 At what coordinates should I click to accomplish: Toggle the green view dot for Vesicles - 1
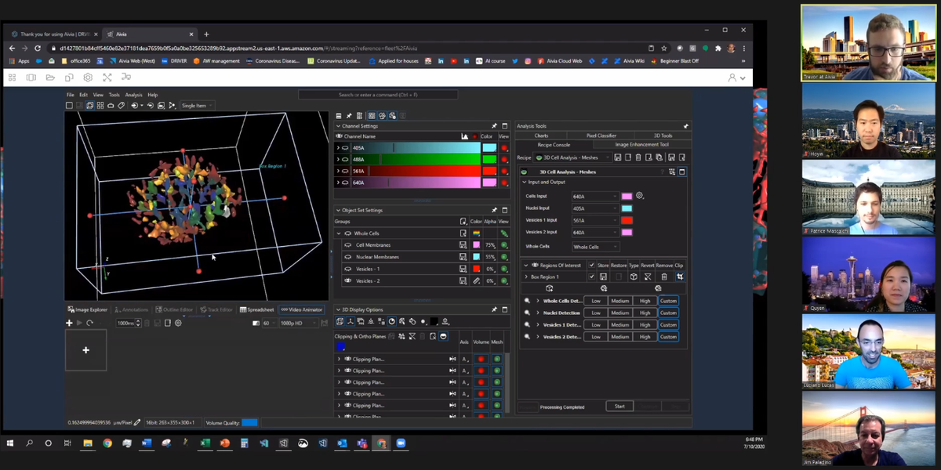click(504, 269)
